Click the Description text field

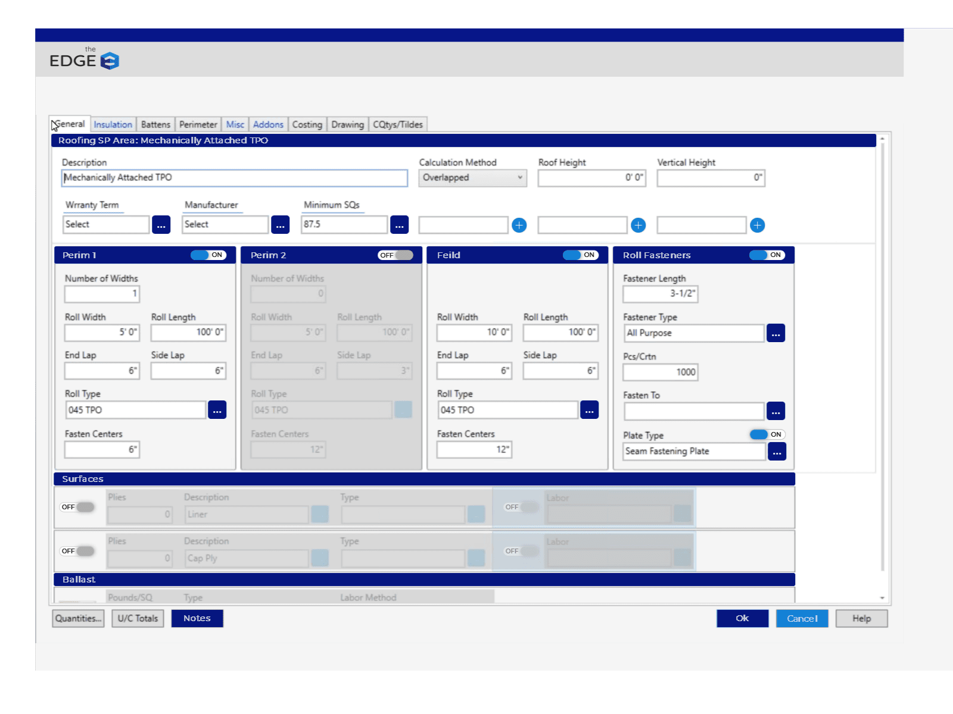[x=233, y=177]
